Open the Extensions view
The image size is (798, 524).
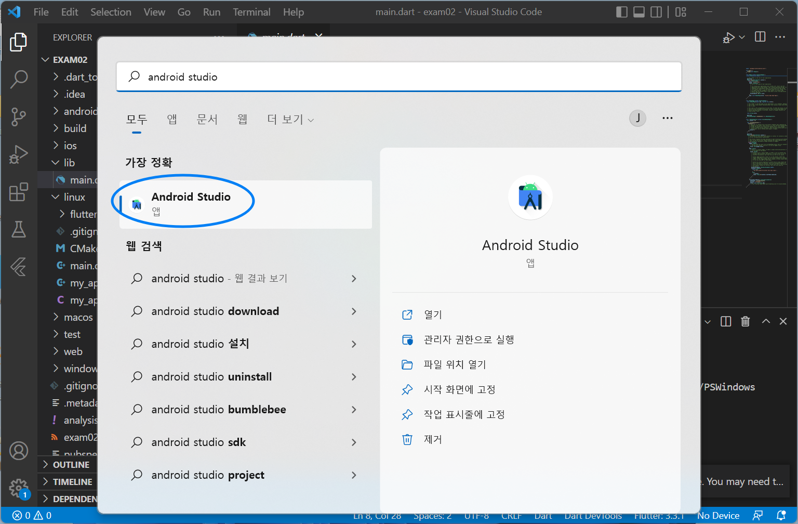coord(19,192)
